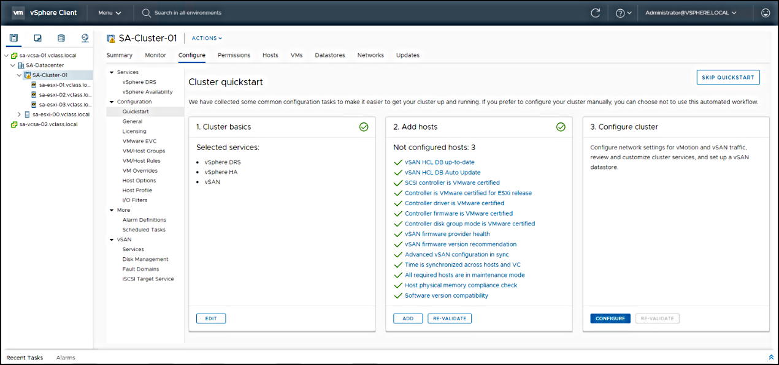Image resolution: width=779 pixels, height=365 pixels.
Task: Click host icon for sa-esxi-02
Action: point(34,95)
